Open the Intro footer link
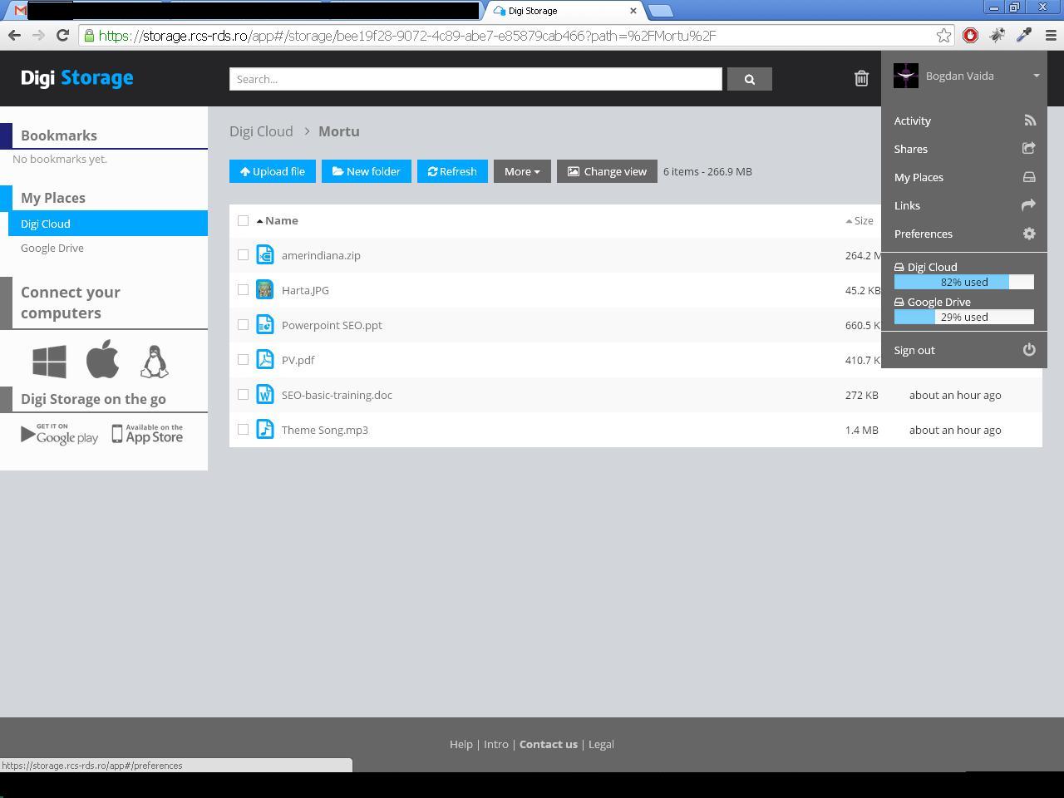1064x798 pixels. click(x=496, y=744)
